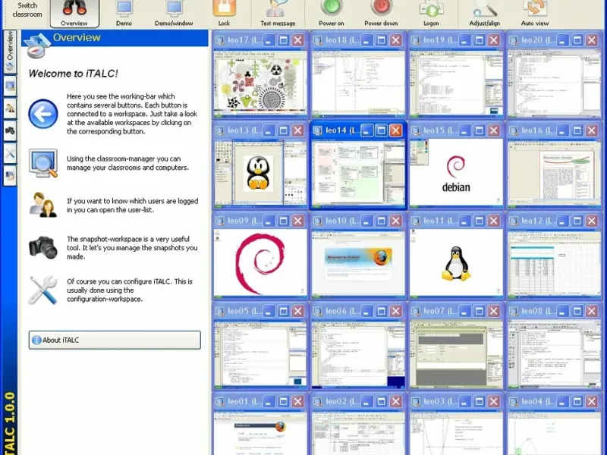Screen dimensions: 607x455
Task: Click the camera snapshot icon
Action: [x=43, y=247]
